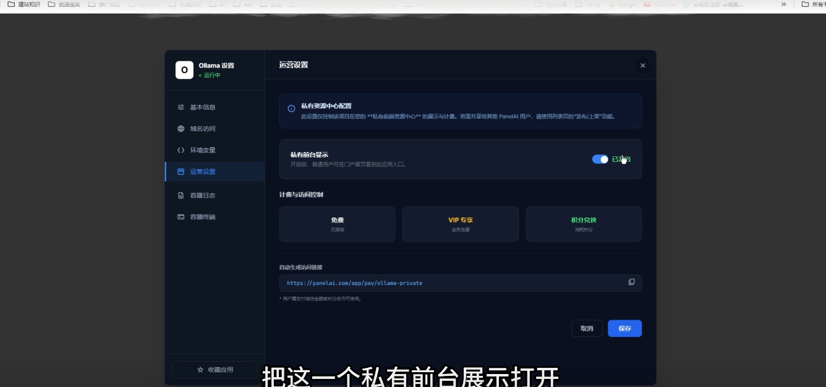Click the sliders icon beside 基本信息
The height and width of the screenshot is (387, 826).
181,107
